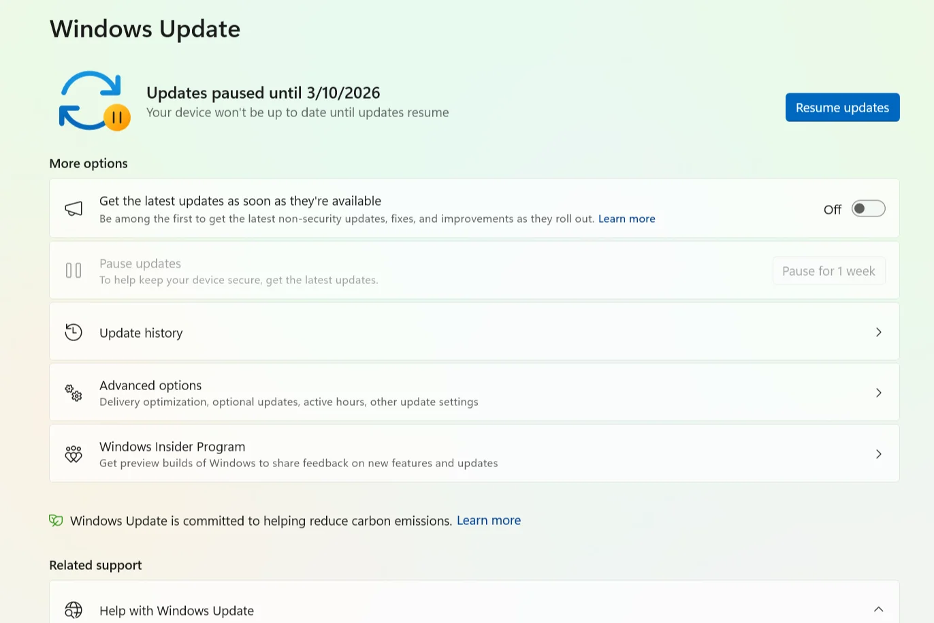The height and width of the screenshot is (623, 934).
Task: Follow Learn more link about latest updates
Action: point(626,219)
